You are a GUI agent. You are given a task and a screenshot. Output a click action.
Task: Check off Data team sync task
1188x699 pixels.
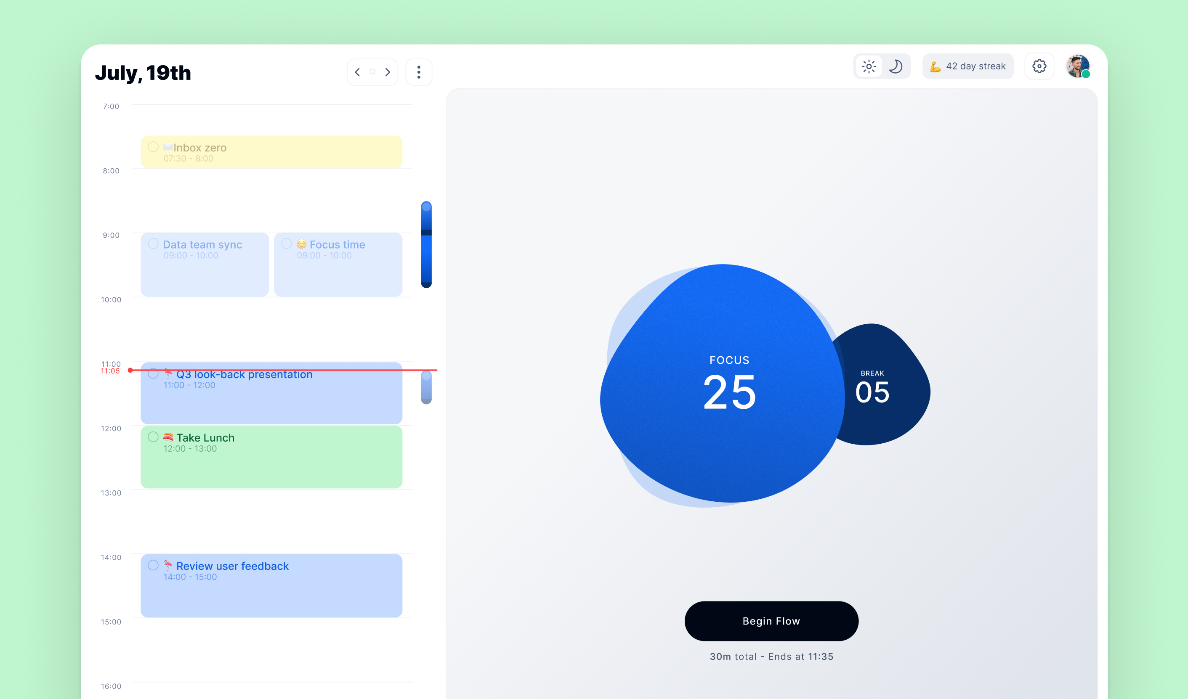click(153, 244)
